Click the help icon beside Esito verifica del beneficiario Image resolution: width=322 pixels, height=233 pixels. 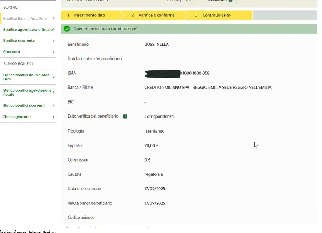(125, 116)
